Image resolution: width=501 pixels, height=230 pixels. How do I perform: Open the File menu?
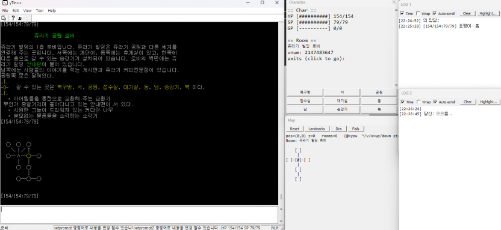5,11
